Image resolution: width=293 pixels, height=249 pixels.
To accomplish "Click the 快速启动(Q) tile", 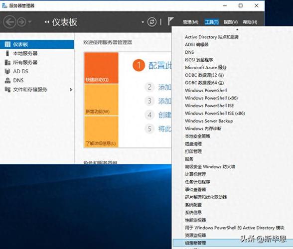I will click(x=101, y=68).
